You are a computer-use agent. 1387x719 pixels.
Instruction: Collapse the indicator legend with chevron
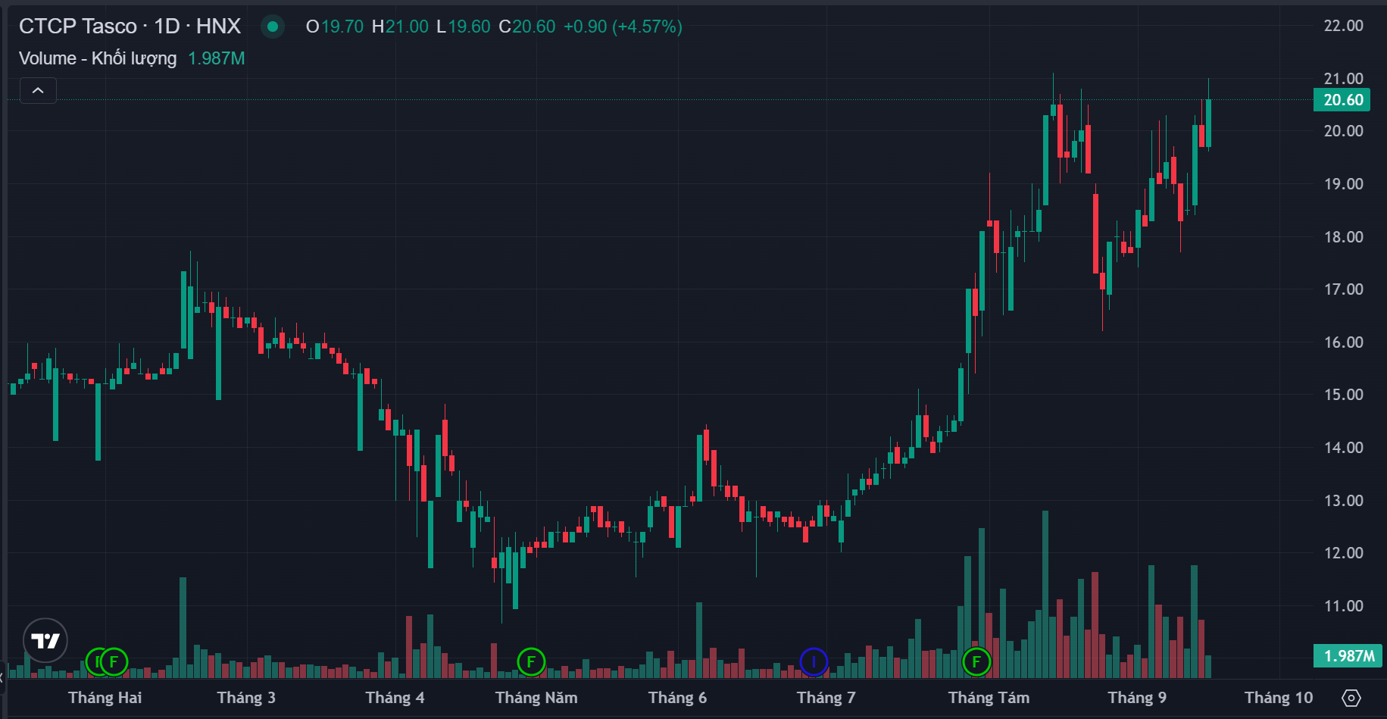(x=38, y=91)
